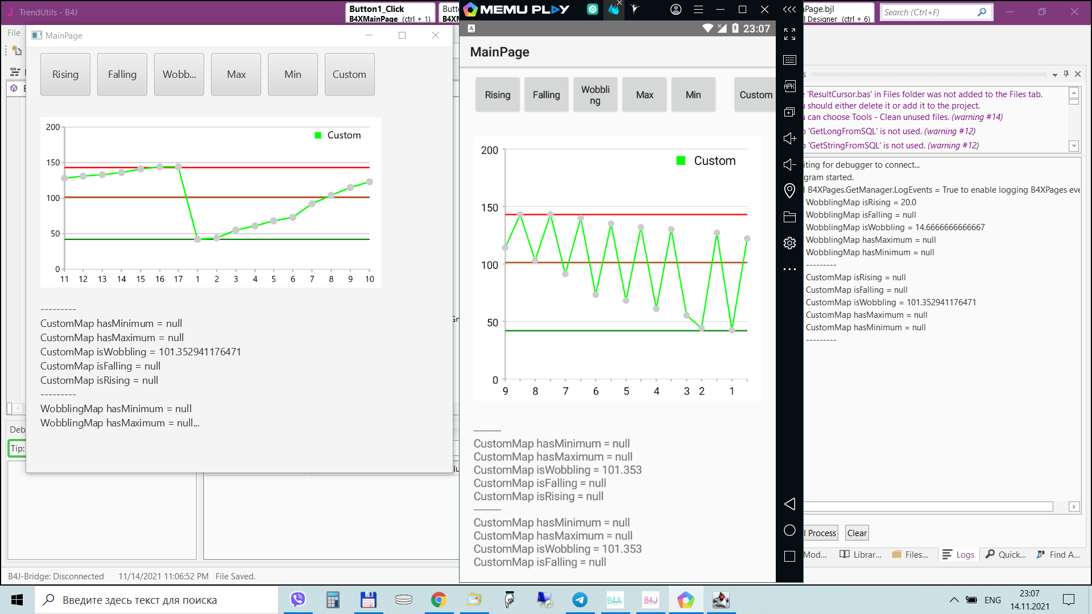Click the IDE Search input field

928,12
